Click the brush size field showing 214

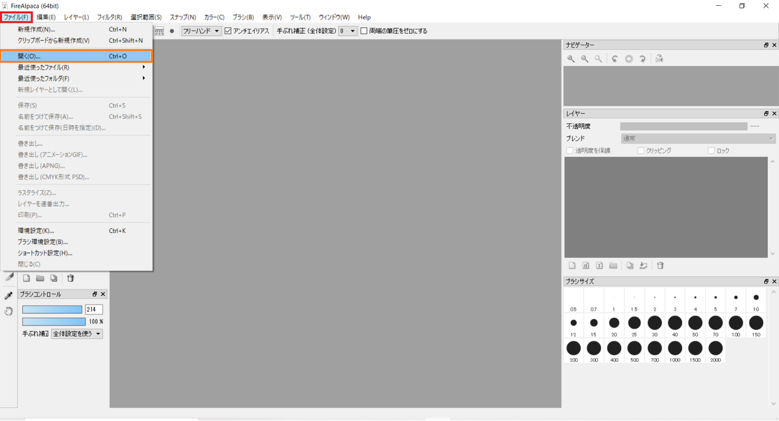click(94, 309)
